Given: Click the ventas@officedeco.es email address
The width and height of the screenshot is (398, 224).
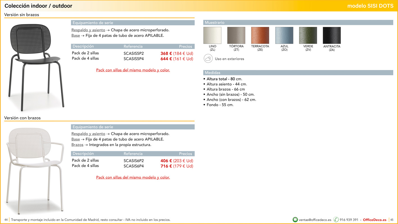Looking at the screenshot, I should (x=315, y=220).
